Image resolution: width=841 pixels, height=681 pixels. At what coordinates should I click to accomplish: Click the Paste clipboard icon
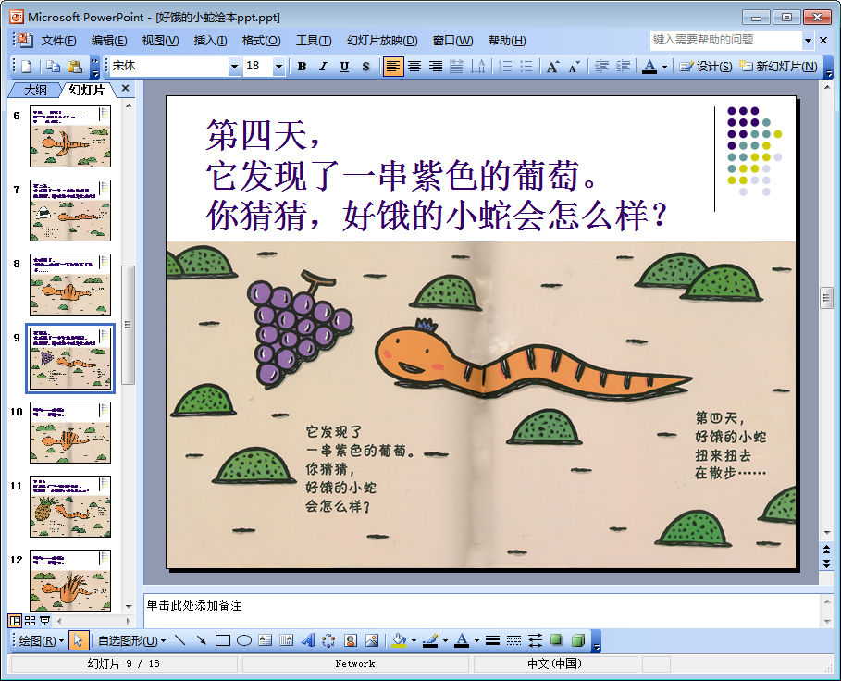[75, 67]
